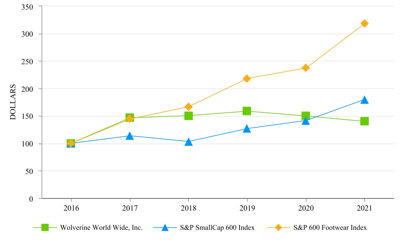Image resolution: width=400 pixels, height=240 pixels.
Task: Select the orange diamond marker for 2018
Action: 188,107
